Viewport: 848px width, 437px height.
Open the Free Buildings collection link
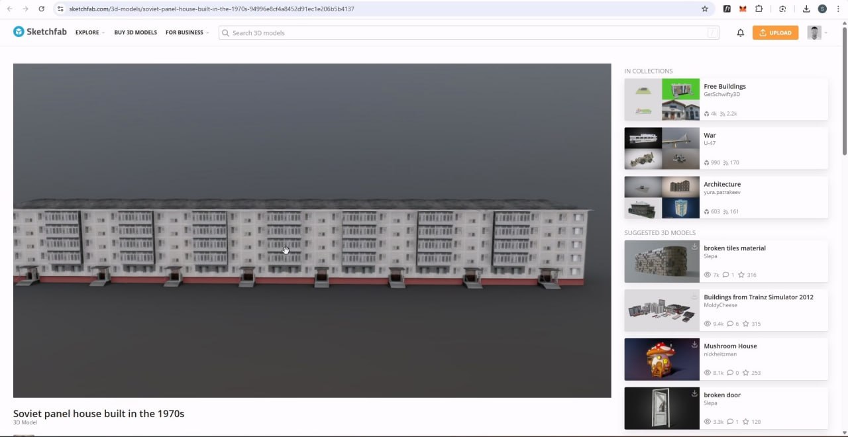(724, 87)
